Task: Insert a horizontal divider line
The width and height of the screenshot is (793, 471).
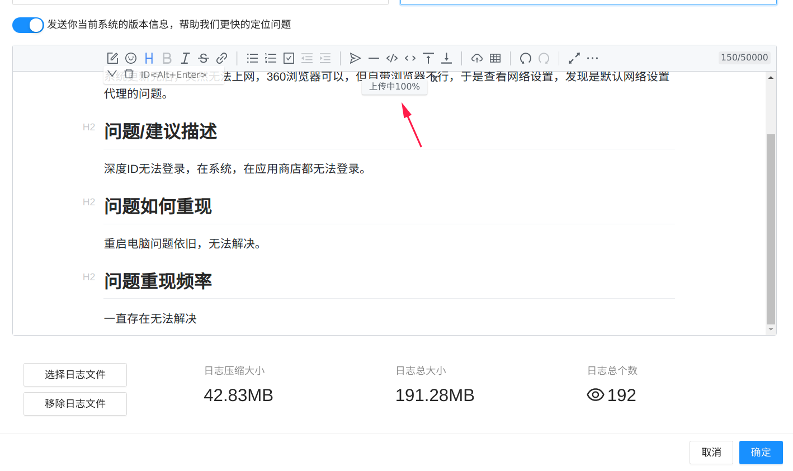Action: pos(374,58)
